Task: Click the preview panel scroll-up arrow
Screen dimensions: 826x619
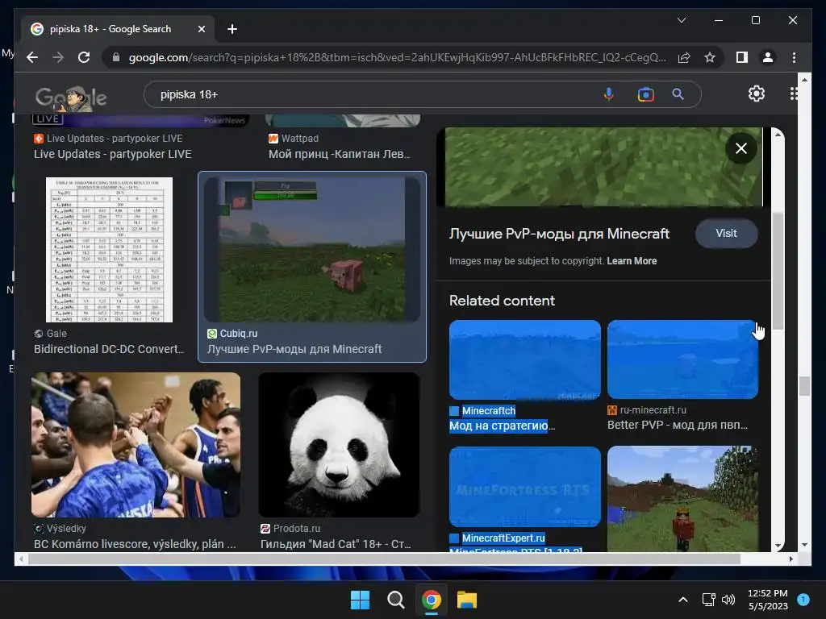Action: point(778,135)
